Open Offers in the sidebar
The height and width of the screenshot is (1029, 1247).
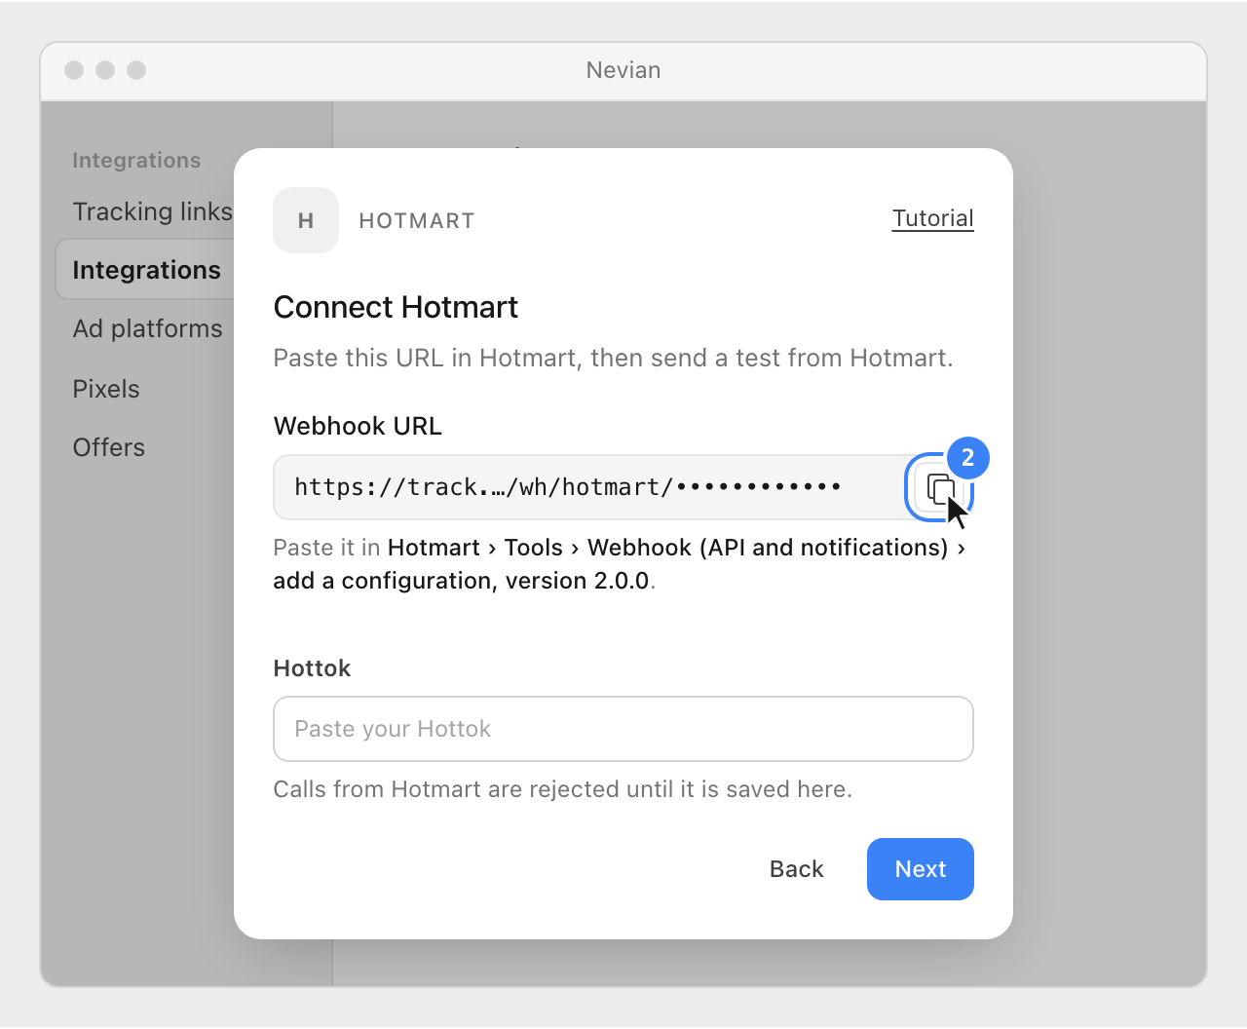tap(109, 447)
